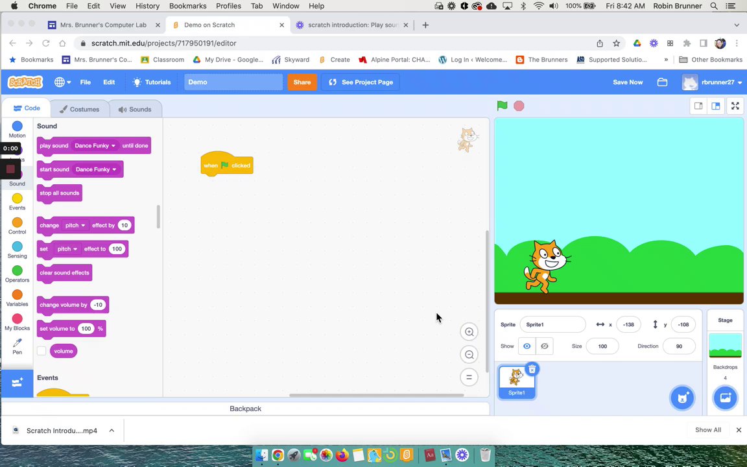Image resolution: width=747 pixels, height=467 pixels.
Task: Reset workspace zoom with equals icon
Action: tap(469, 377)
